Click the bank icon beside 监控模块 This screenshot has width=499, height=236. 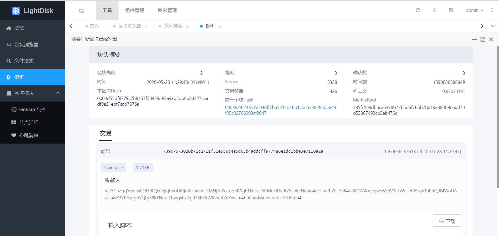click(x=9, y=93)
